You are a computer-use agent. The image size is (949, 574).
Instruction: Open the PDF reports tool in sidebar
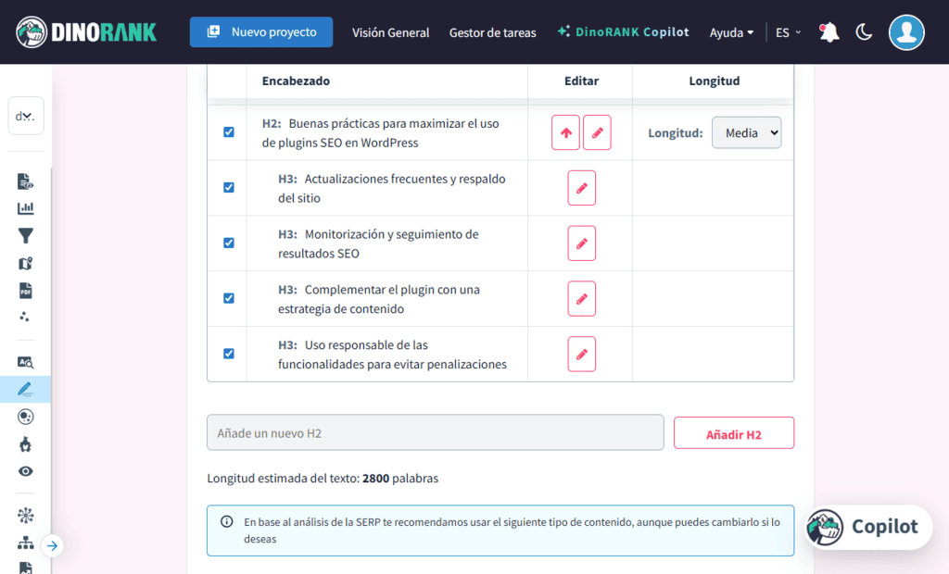[x=25, y=291]
